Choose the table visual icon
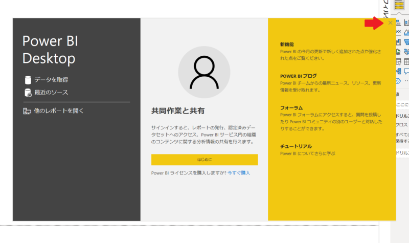Screen dimensions: 409x243 (x=406, y=61)
